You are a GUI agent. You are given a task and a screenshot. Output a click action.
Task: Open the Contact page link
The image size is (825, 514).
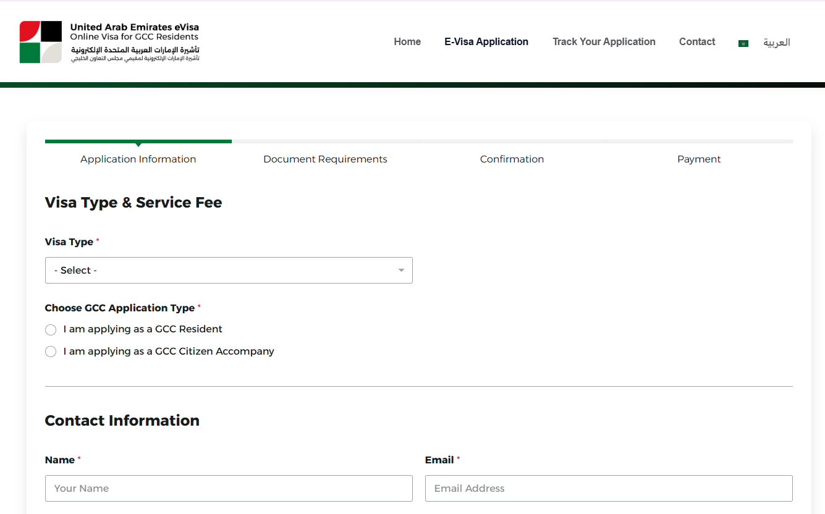click(x=697, y=41)
